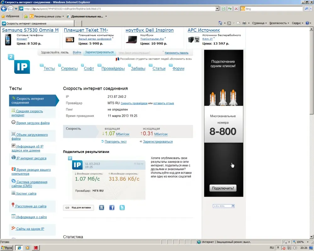Click the Dell laptop ad thumbnail
314x251 pixels.
click(131, 40)
